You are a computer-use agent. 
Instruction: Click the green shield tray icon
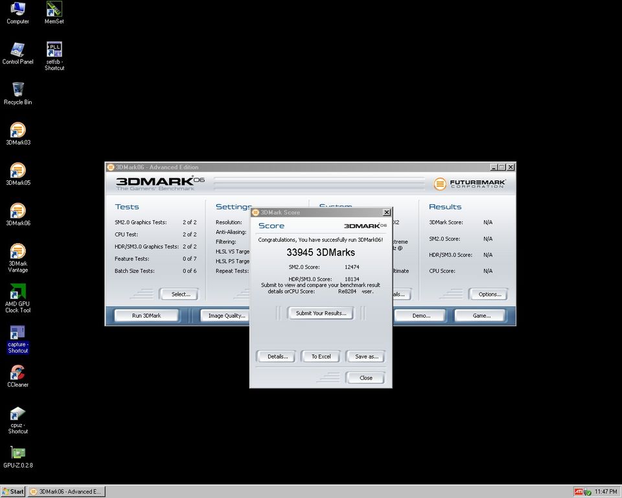(x=588, y=492)
